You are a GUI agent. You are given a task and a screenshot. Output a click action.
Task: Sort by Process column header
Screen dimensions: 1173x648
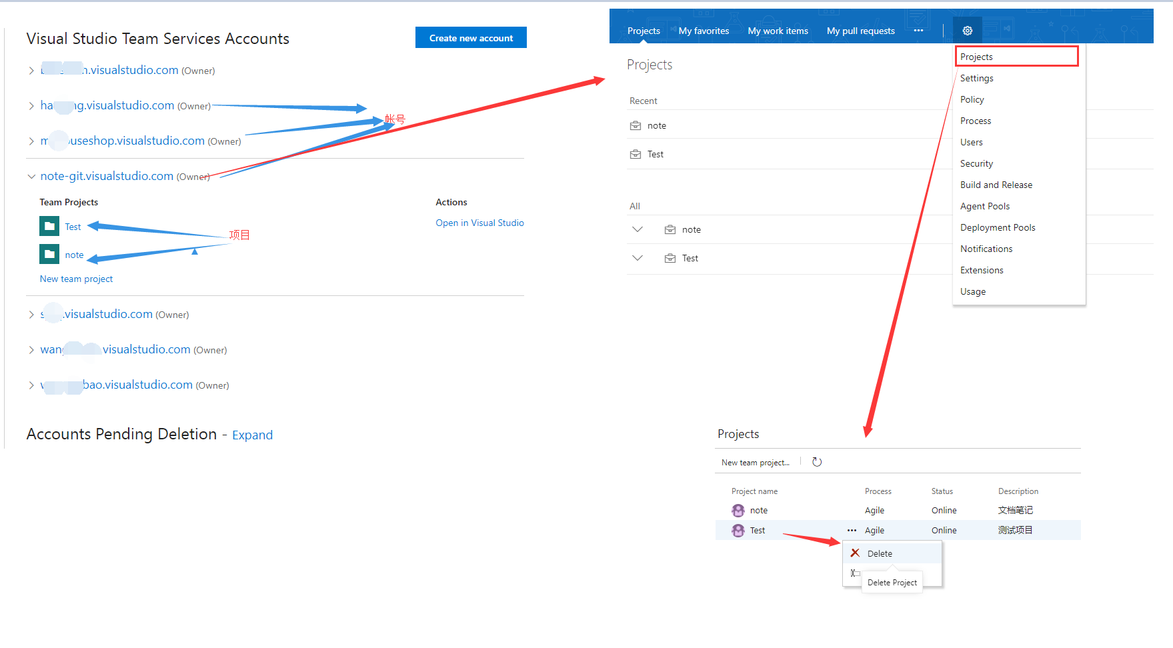pos(878,491)
